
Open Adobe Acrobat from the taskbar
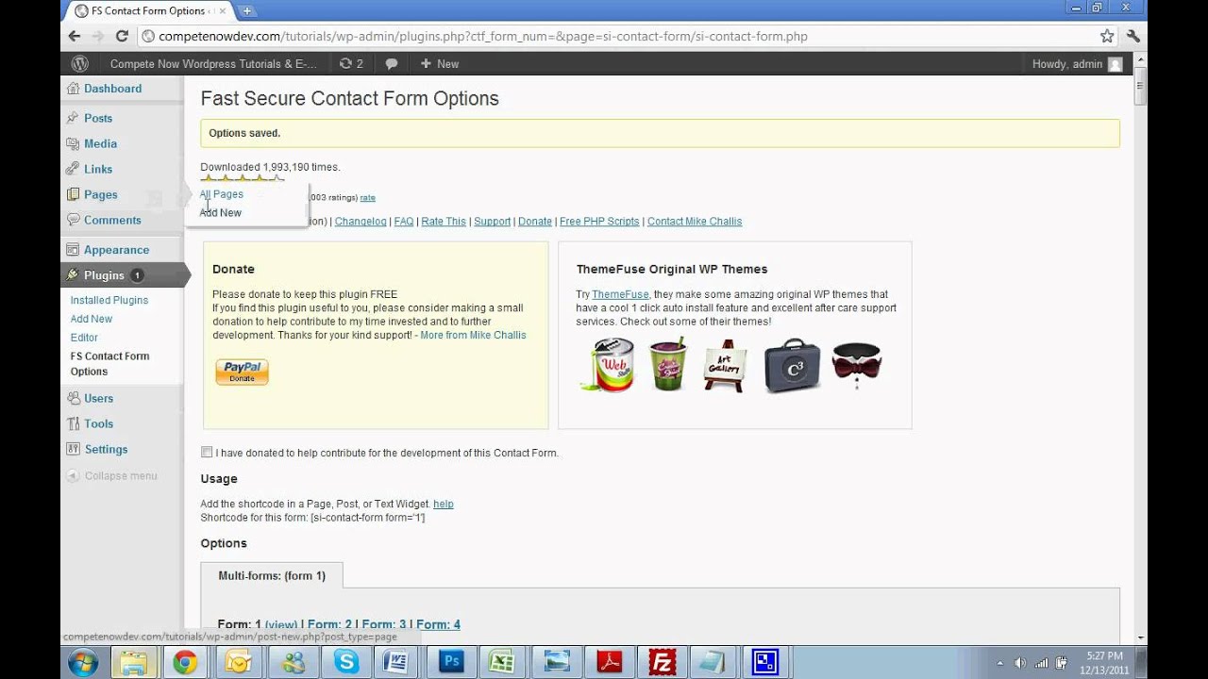[x=610, y=663]
